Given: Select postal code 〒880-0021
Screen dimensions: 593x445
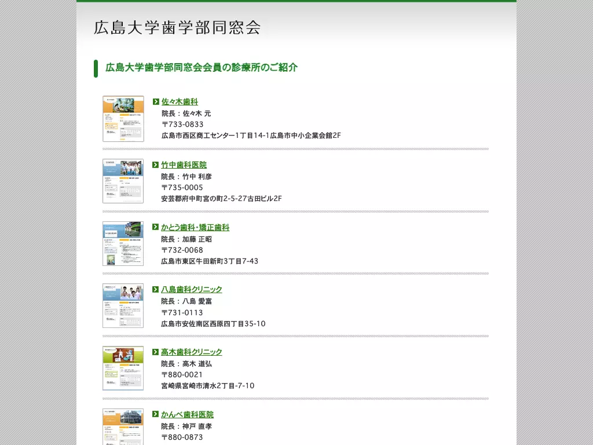Looking at the screenshot, I should (x=182, y=375).
